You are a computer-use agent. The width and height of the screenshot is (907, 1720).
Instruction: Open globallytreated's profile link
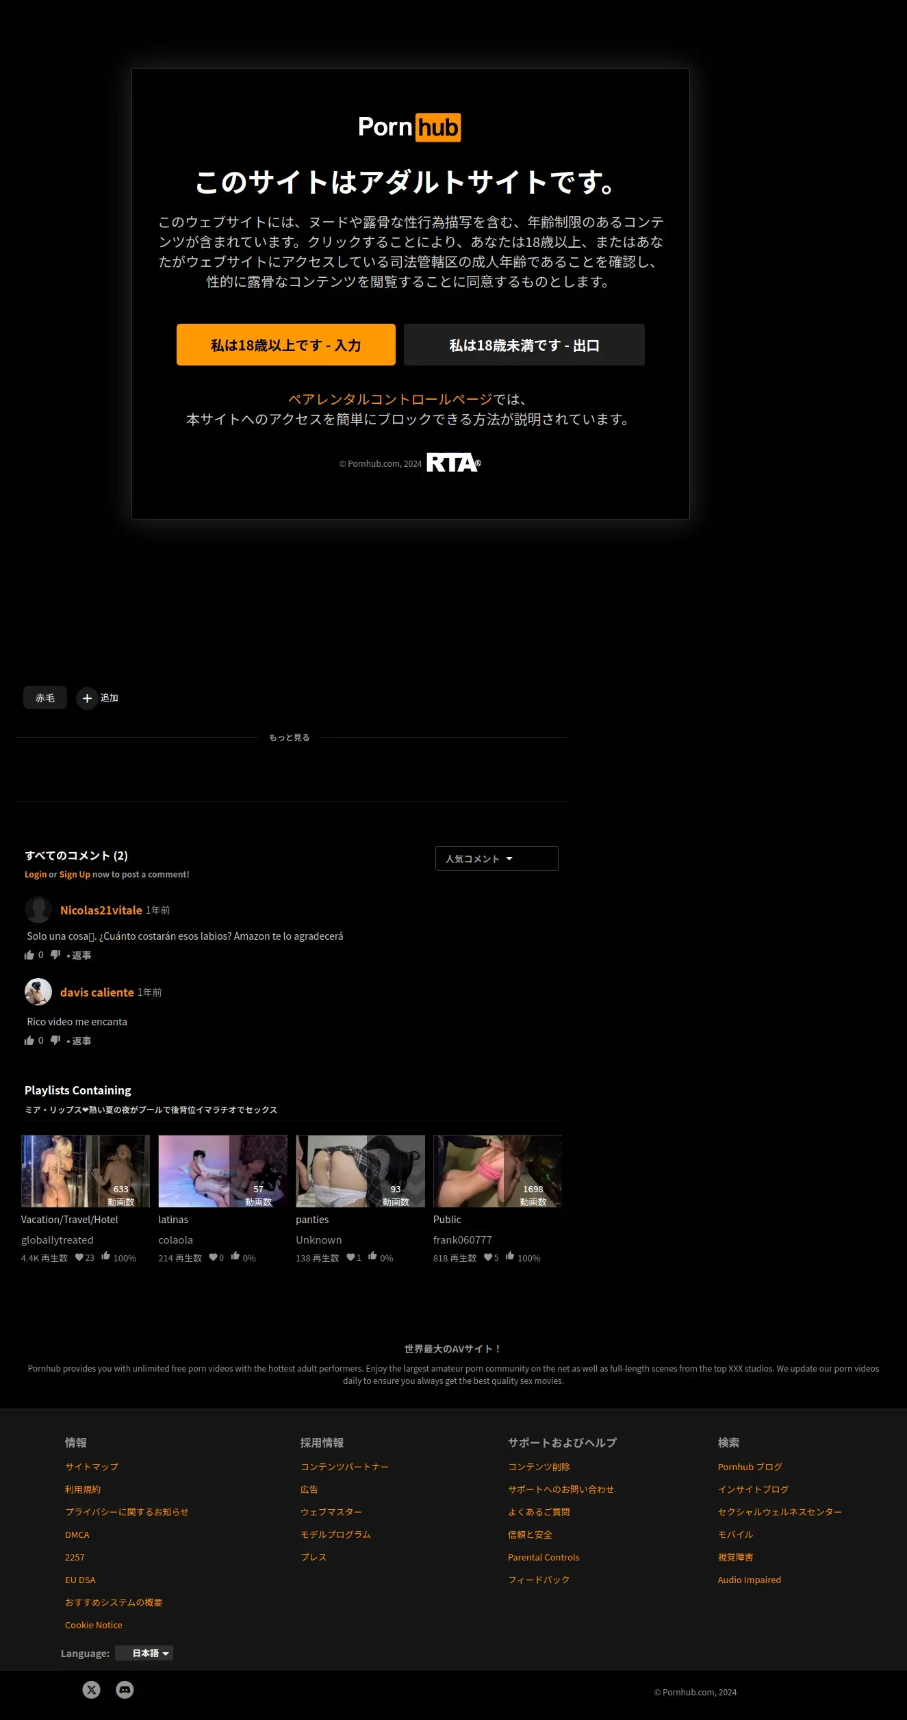click(58, 1240)
